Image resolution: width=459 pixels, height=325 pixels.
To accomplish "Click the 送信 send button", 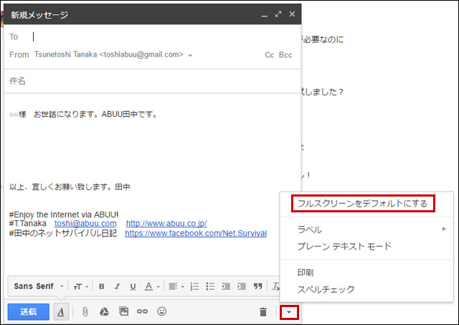I will 29,311.
